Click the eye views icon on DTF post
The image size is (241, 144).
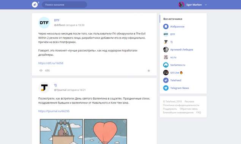click(41, 70)
